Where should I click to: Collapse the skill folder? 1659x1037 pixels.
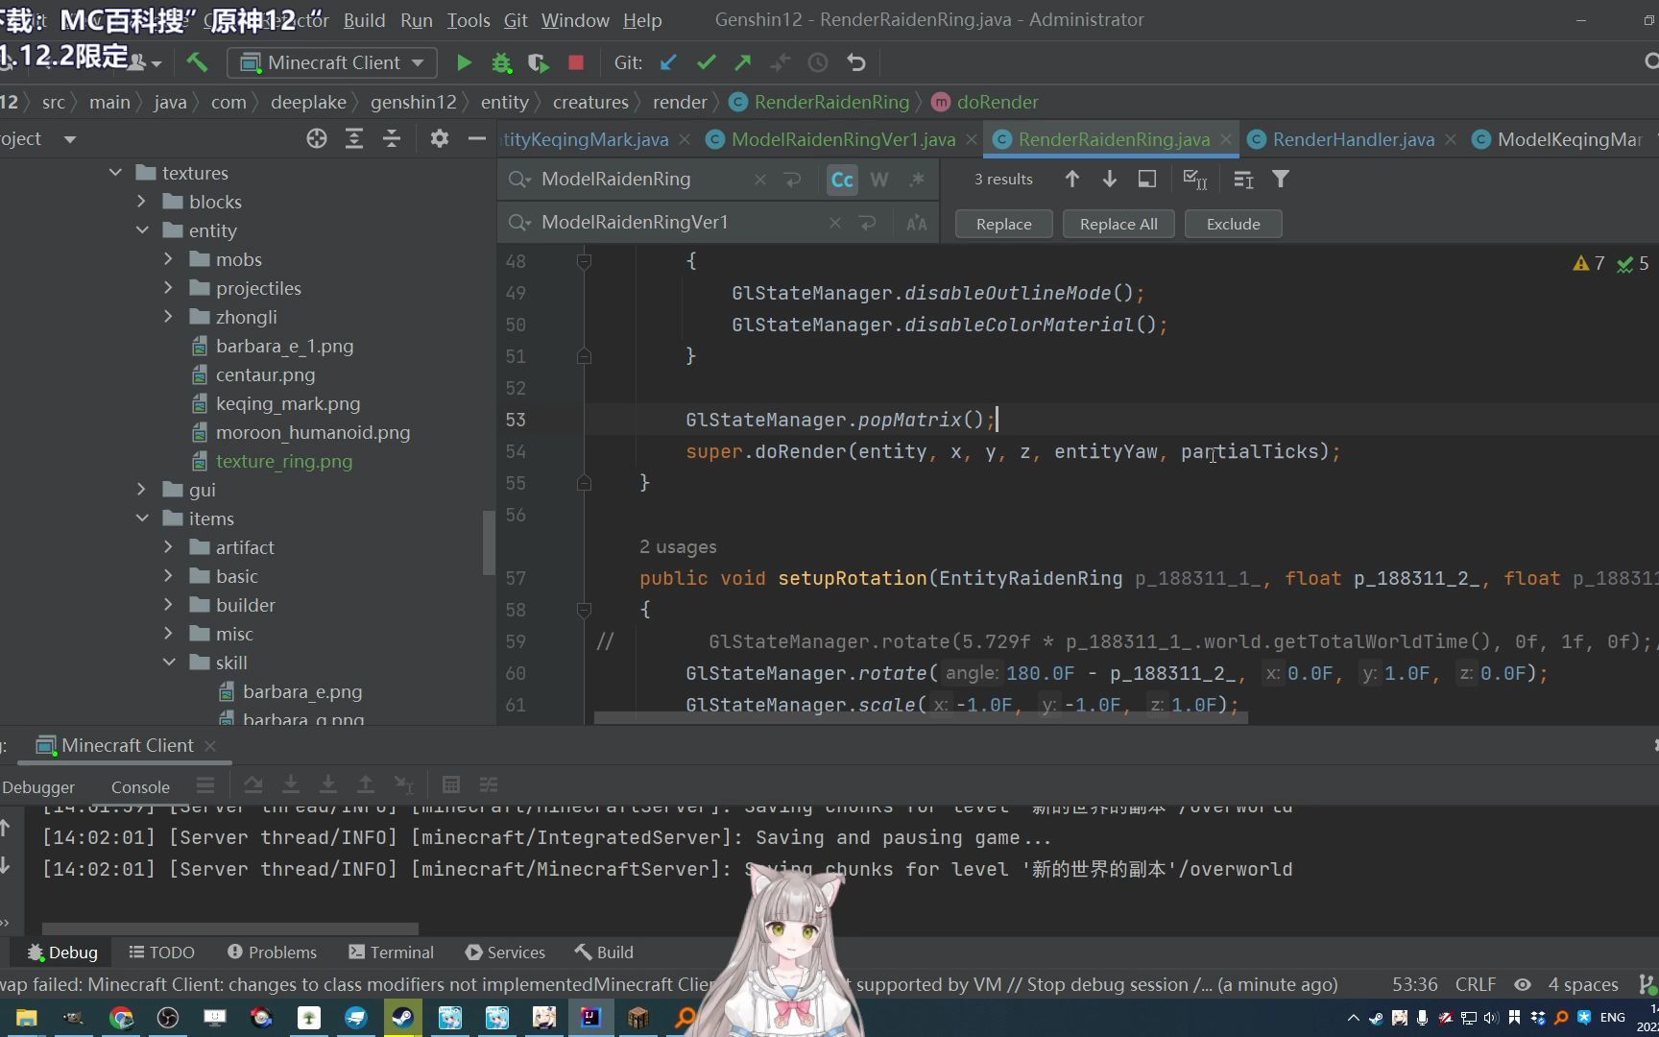[169, 663]
